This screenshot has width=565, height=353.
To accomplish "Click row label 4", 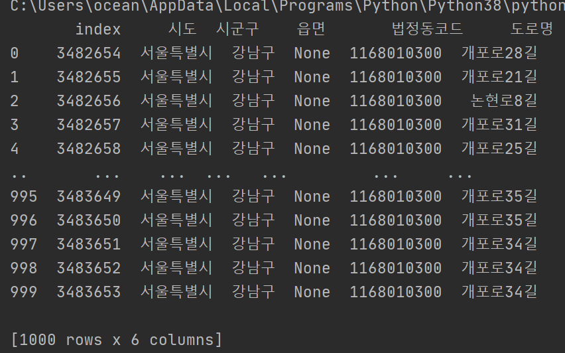I will click(15, 149).
